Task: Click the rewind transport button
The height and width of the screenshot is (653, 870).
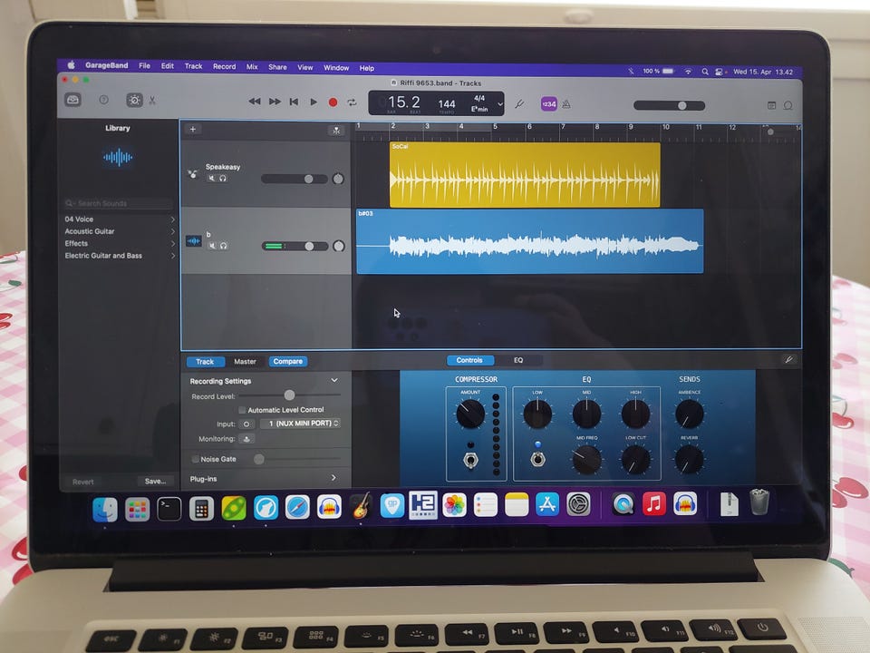Action: pos(255,102)
